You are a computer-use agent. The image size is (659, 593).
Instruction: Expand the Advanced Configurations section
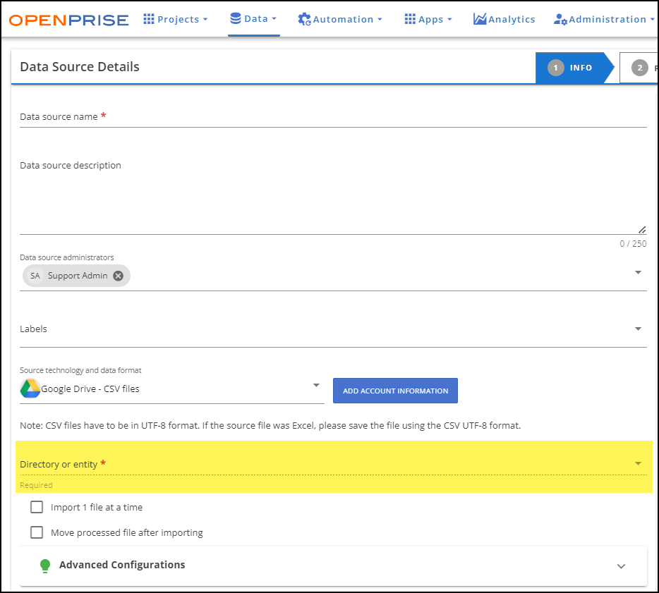(x=621, y=566)
